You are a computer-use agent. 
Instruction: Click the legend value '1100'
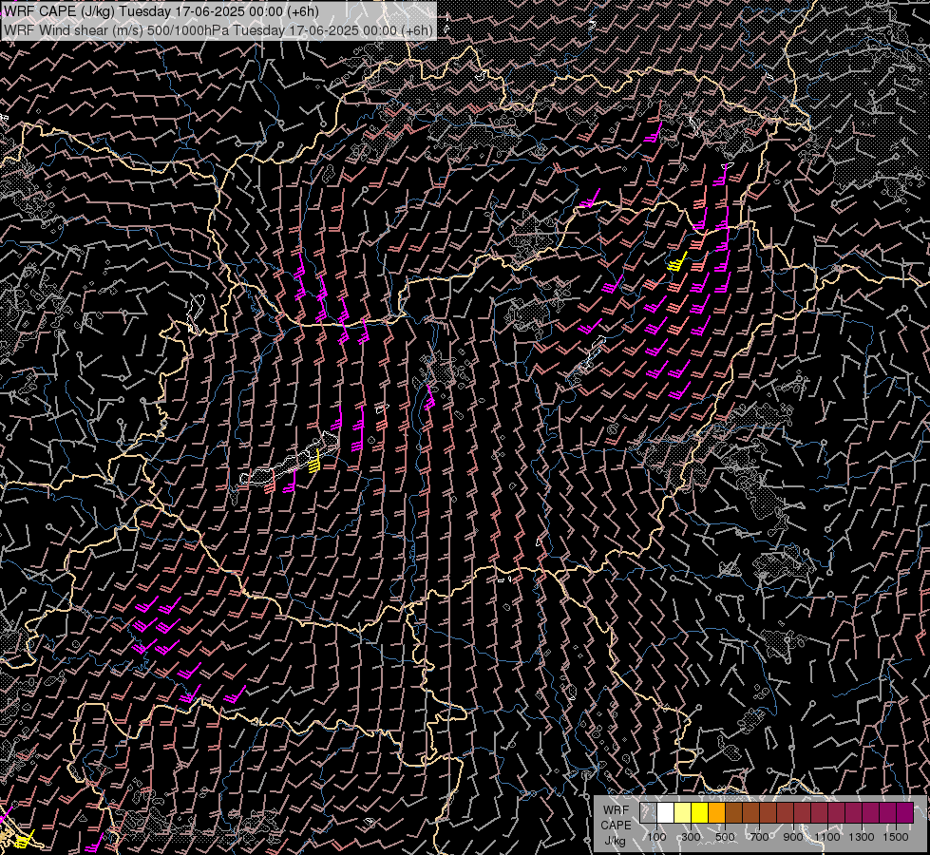point(826,837)
